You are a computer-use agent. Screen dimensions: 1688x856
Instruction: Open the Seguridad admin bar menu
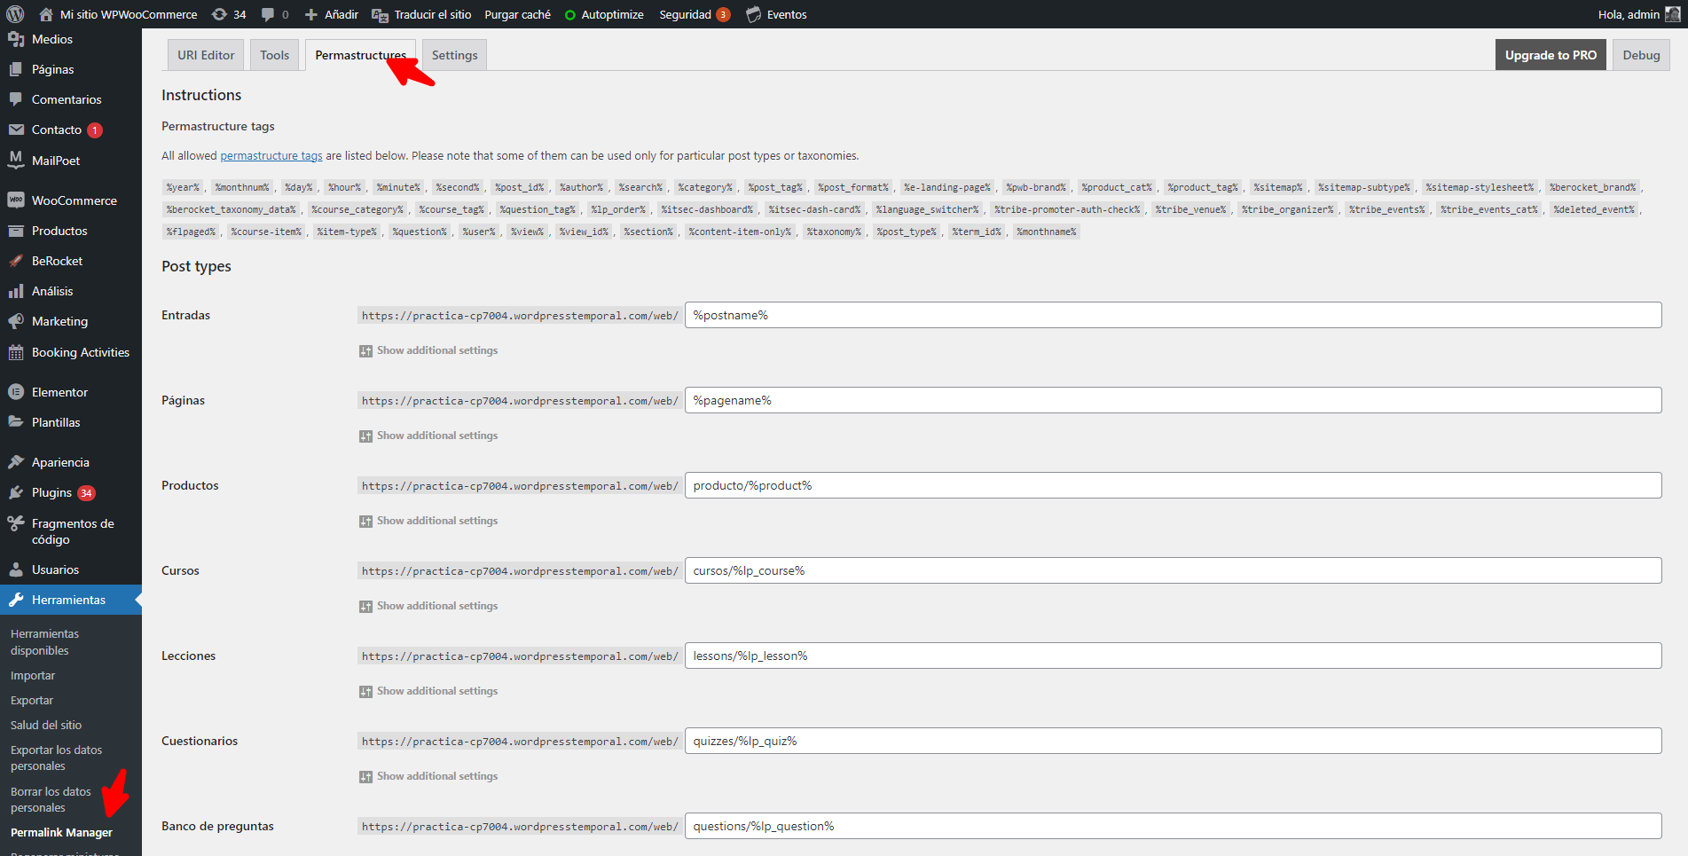click(x=695, y=14)
